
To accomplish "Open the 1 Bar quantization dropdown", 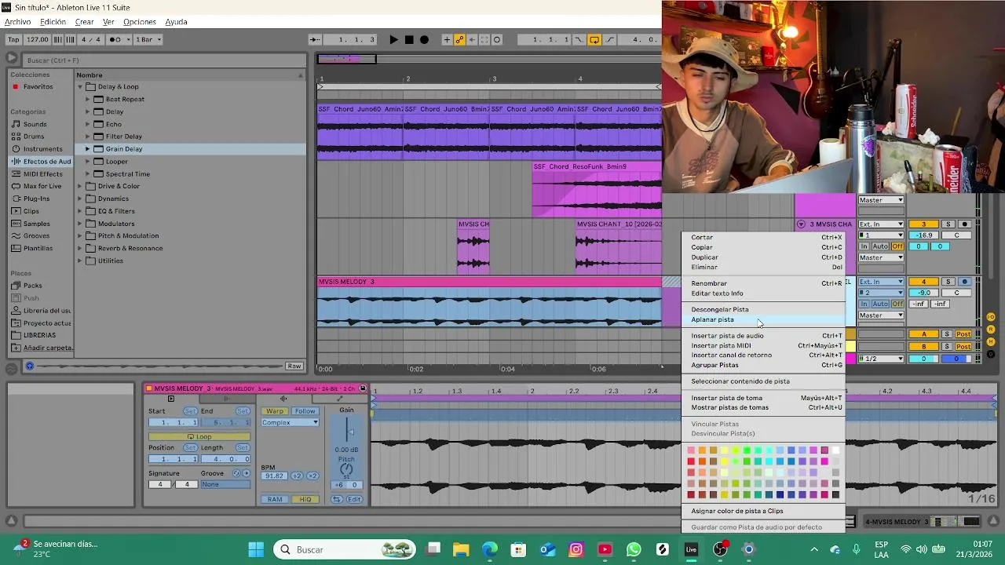I will pos(148,39).
